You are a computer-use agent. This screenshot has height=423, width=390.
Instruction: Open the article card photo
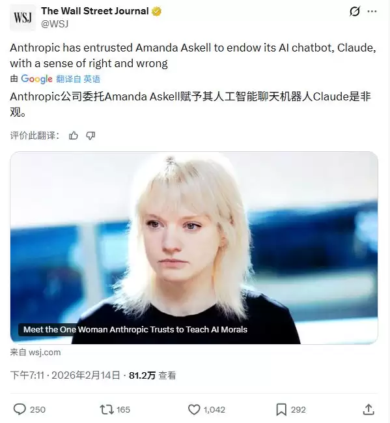tap(194, 248)
